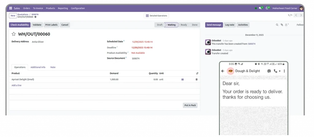The image size is (314, 137).
Task: Go to next record arrow
Action: (x=302, y=15)
